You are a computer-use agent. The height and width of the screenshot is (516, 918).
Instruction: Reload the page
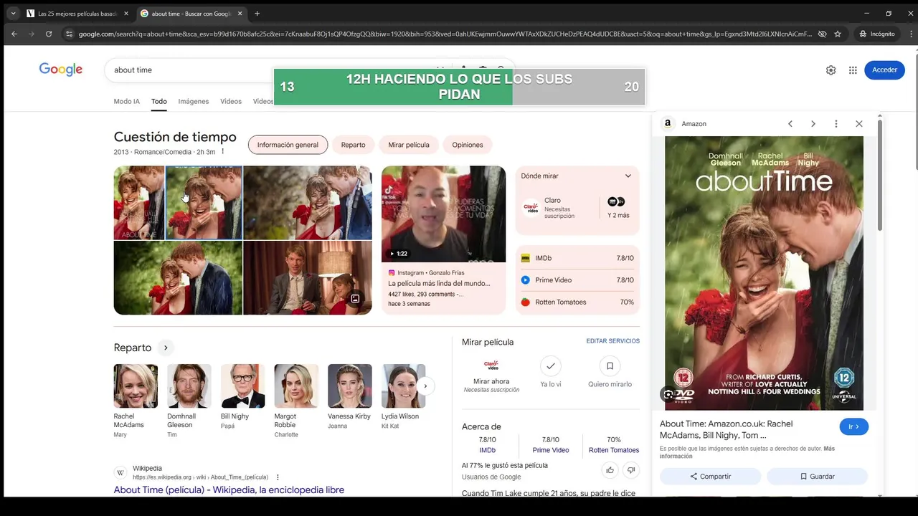(x=49, y=34)
